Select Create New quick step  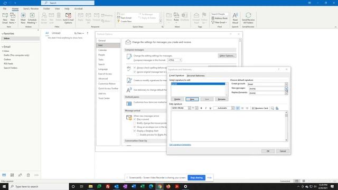[125, 21]
